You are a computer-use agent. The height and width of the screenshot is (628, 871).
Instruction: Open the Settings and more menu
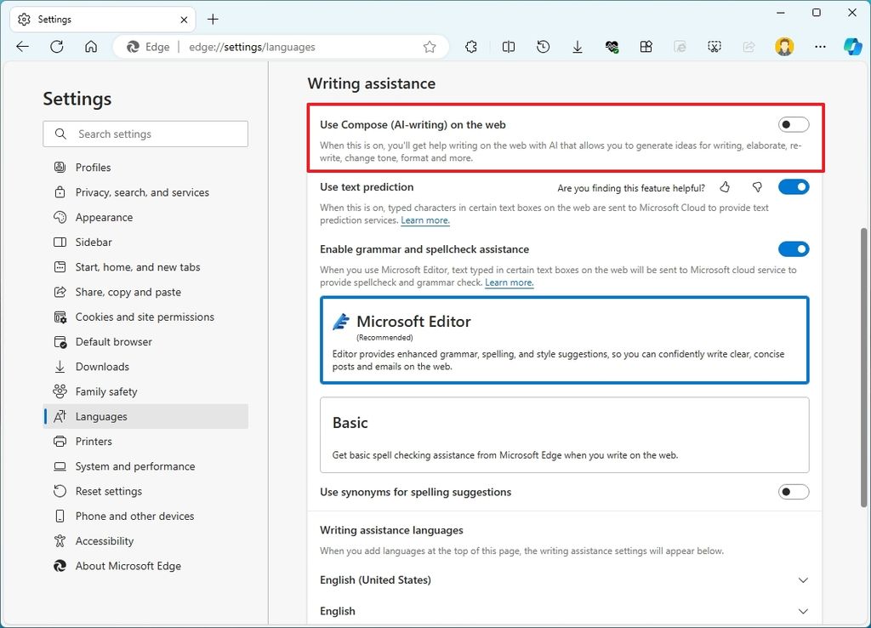click(x=819, y=47)
